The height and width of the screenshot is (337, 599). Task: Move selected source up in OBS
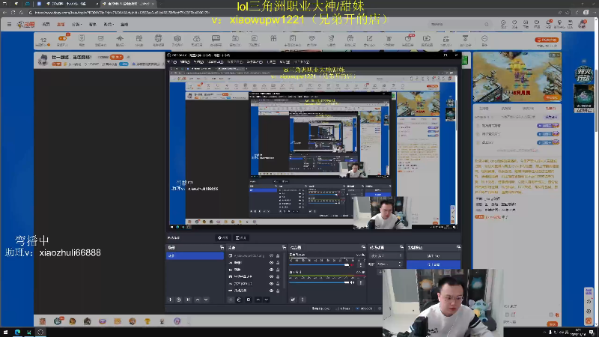pos(258,300)
